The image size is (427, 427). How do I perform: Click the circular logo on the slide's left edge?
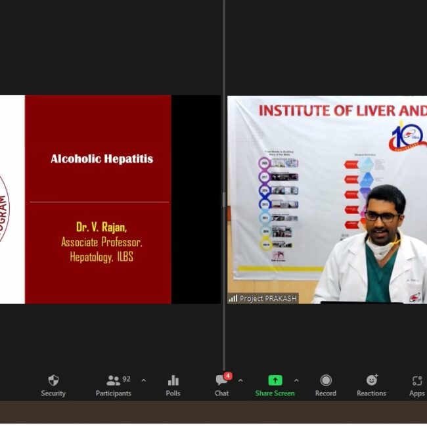point(4,208)
